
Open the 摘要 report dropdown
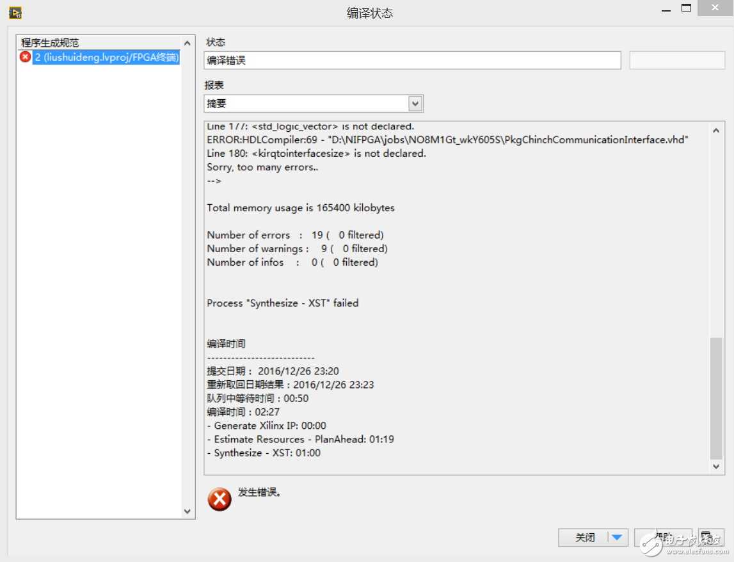(314, 104)
